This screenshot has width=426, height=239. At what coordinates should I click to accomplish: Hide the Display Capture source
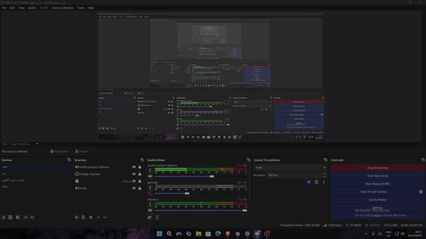(x=134, y=174)
